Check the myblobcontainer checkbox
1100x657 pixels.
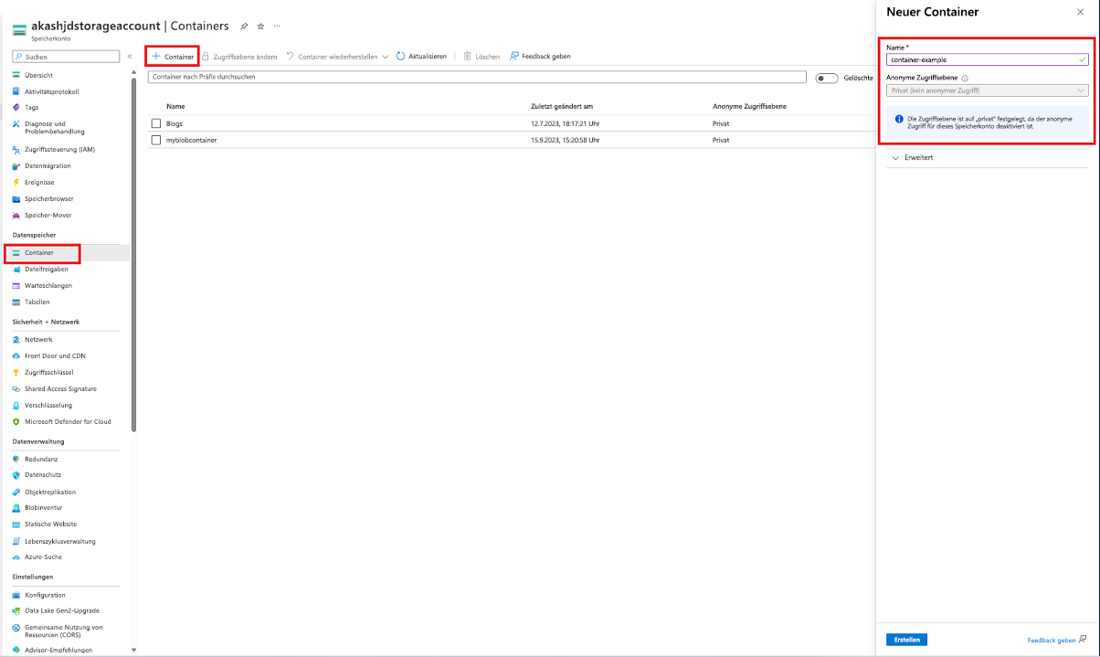[x=155, y=140]
